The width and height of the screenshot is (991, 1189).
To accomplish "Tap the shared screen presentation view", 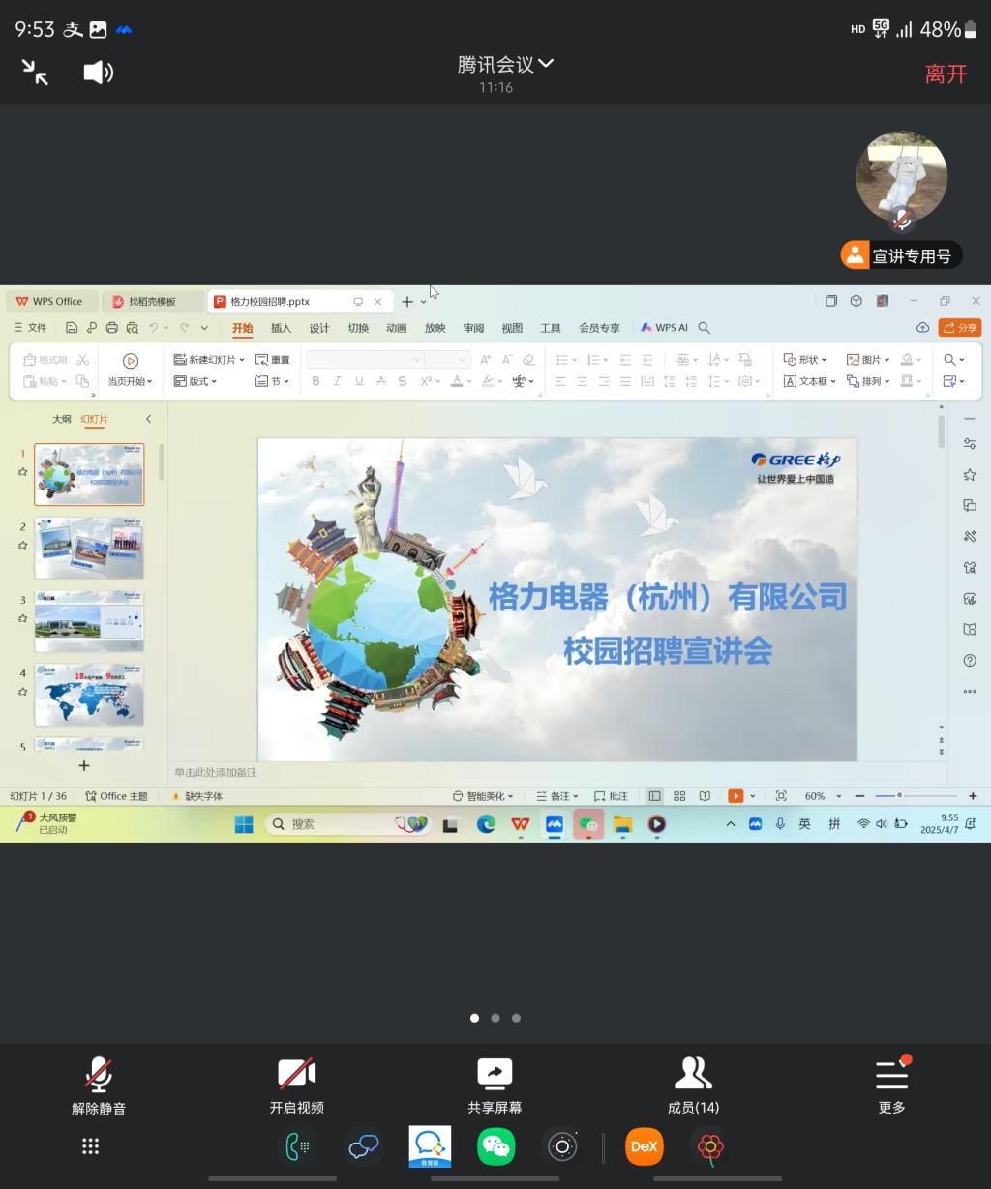I will (495, 563).
